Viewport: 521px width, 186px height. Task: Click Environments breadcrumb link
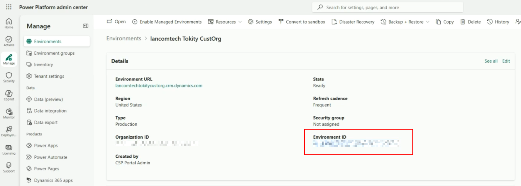coord(124,39)
